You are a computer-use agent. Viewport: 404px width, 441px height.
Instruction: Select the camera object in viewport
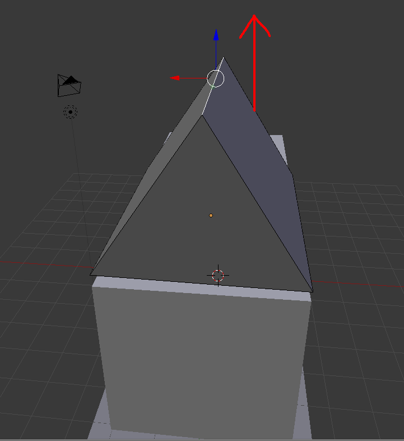tap(69, 86)
